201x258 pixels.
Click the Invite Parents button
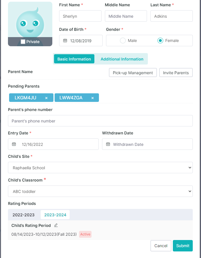pos(176,72)
